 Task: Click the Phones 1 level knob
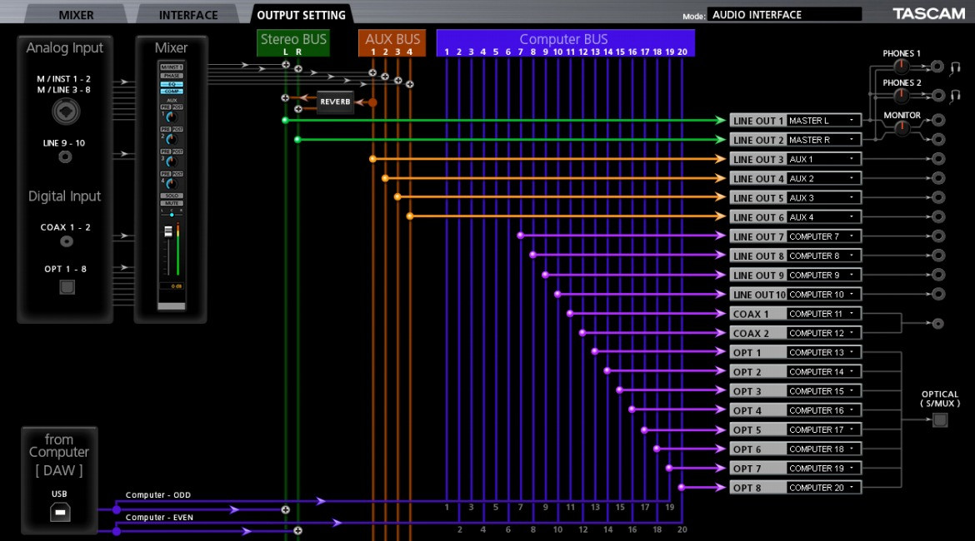(902, 67)
